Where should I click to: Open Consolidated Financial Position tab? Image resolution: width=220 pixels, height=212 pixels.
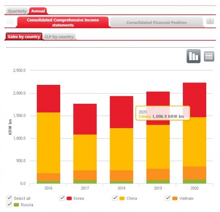tap(156, 22)
